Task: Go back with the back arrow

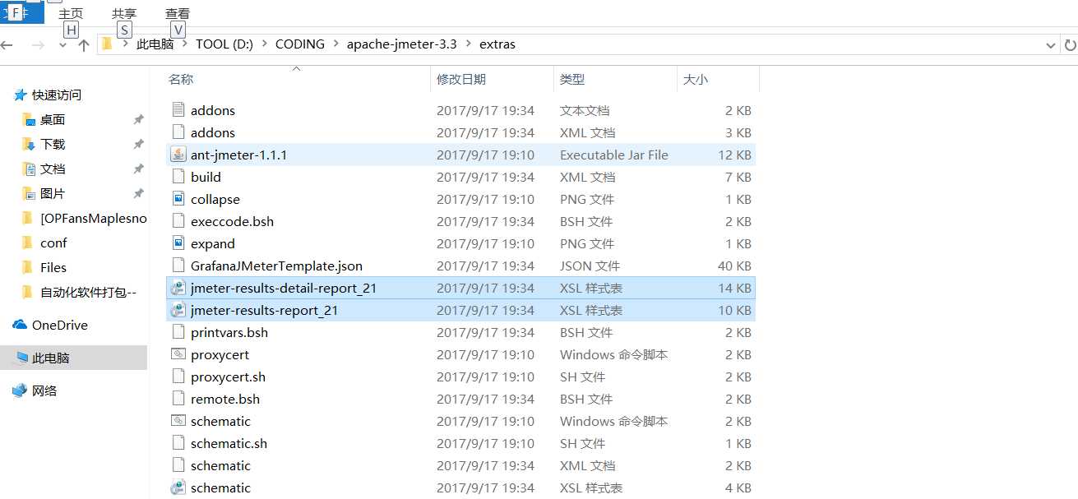Action: 7,44
